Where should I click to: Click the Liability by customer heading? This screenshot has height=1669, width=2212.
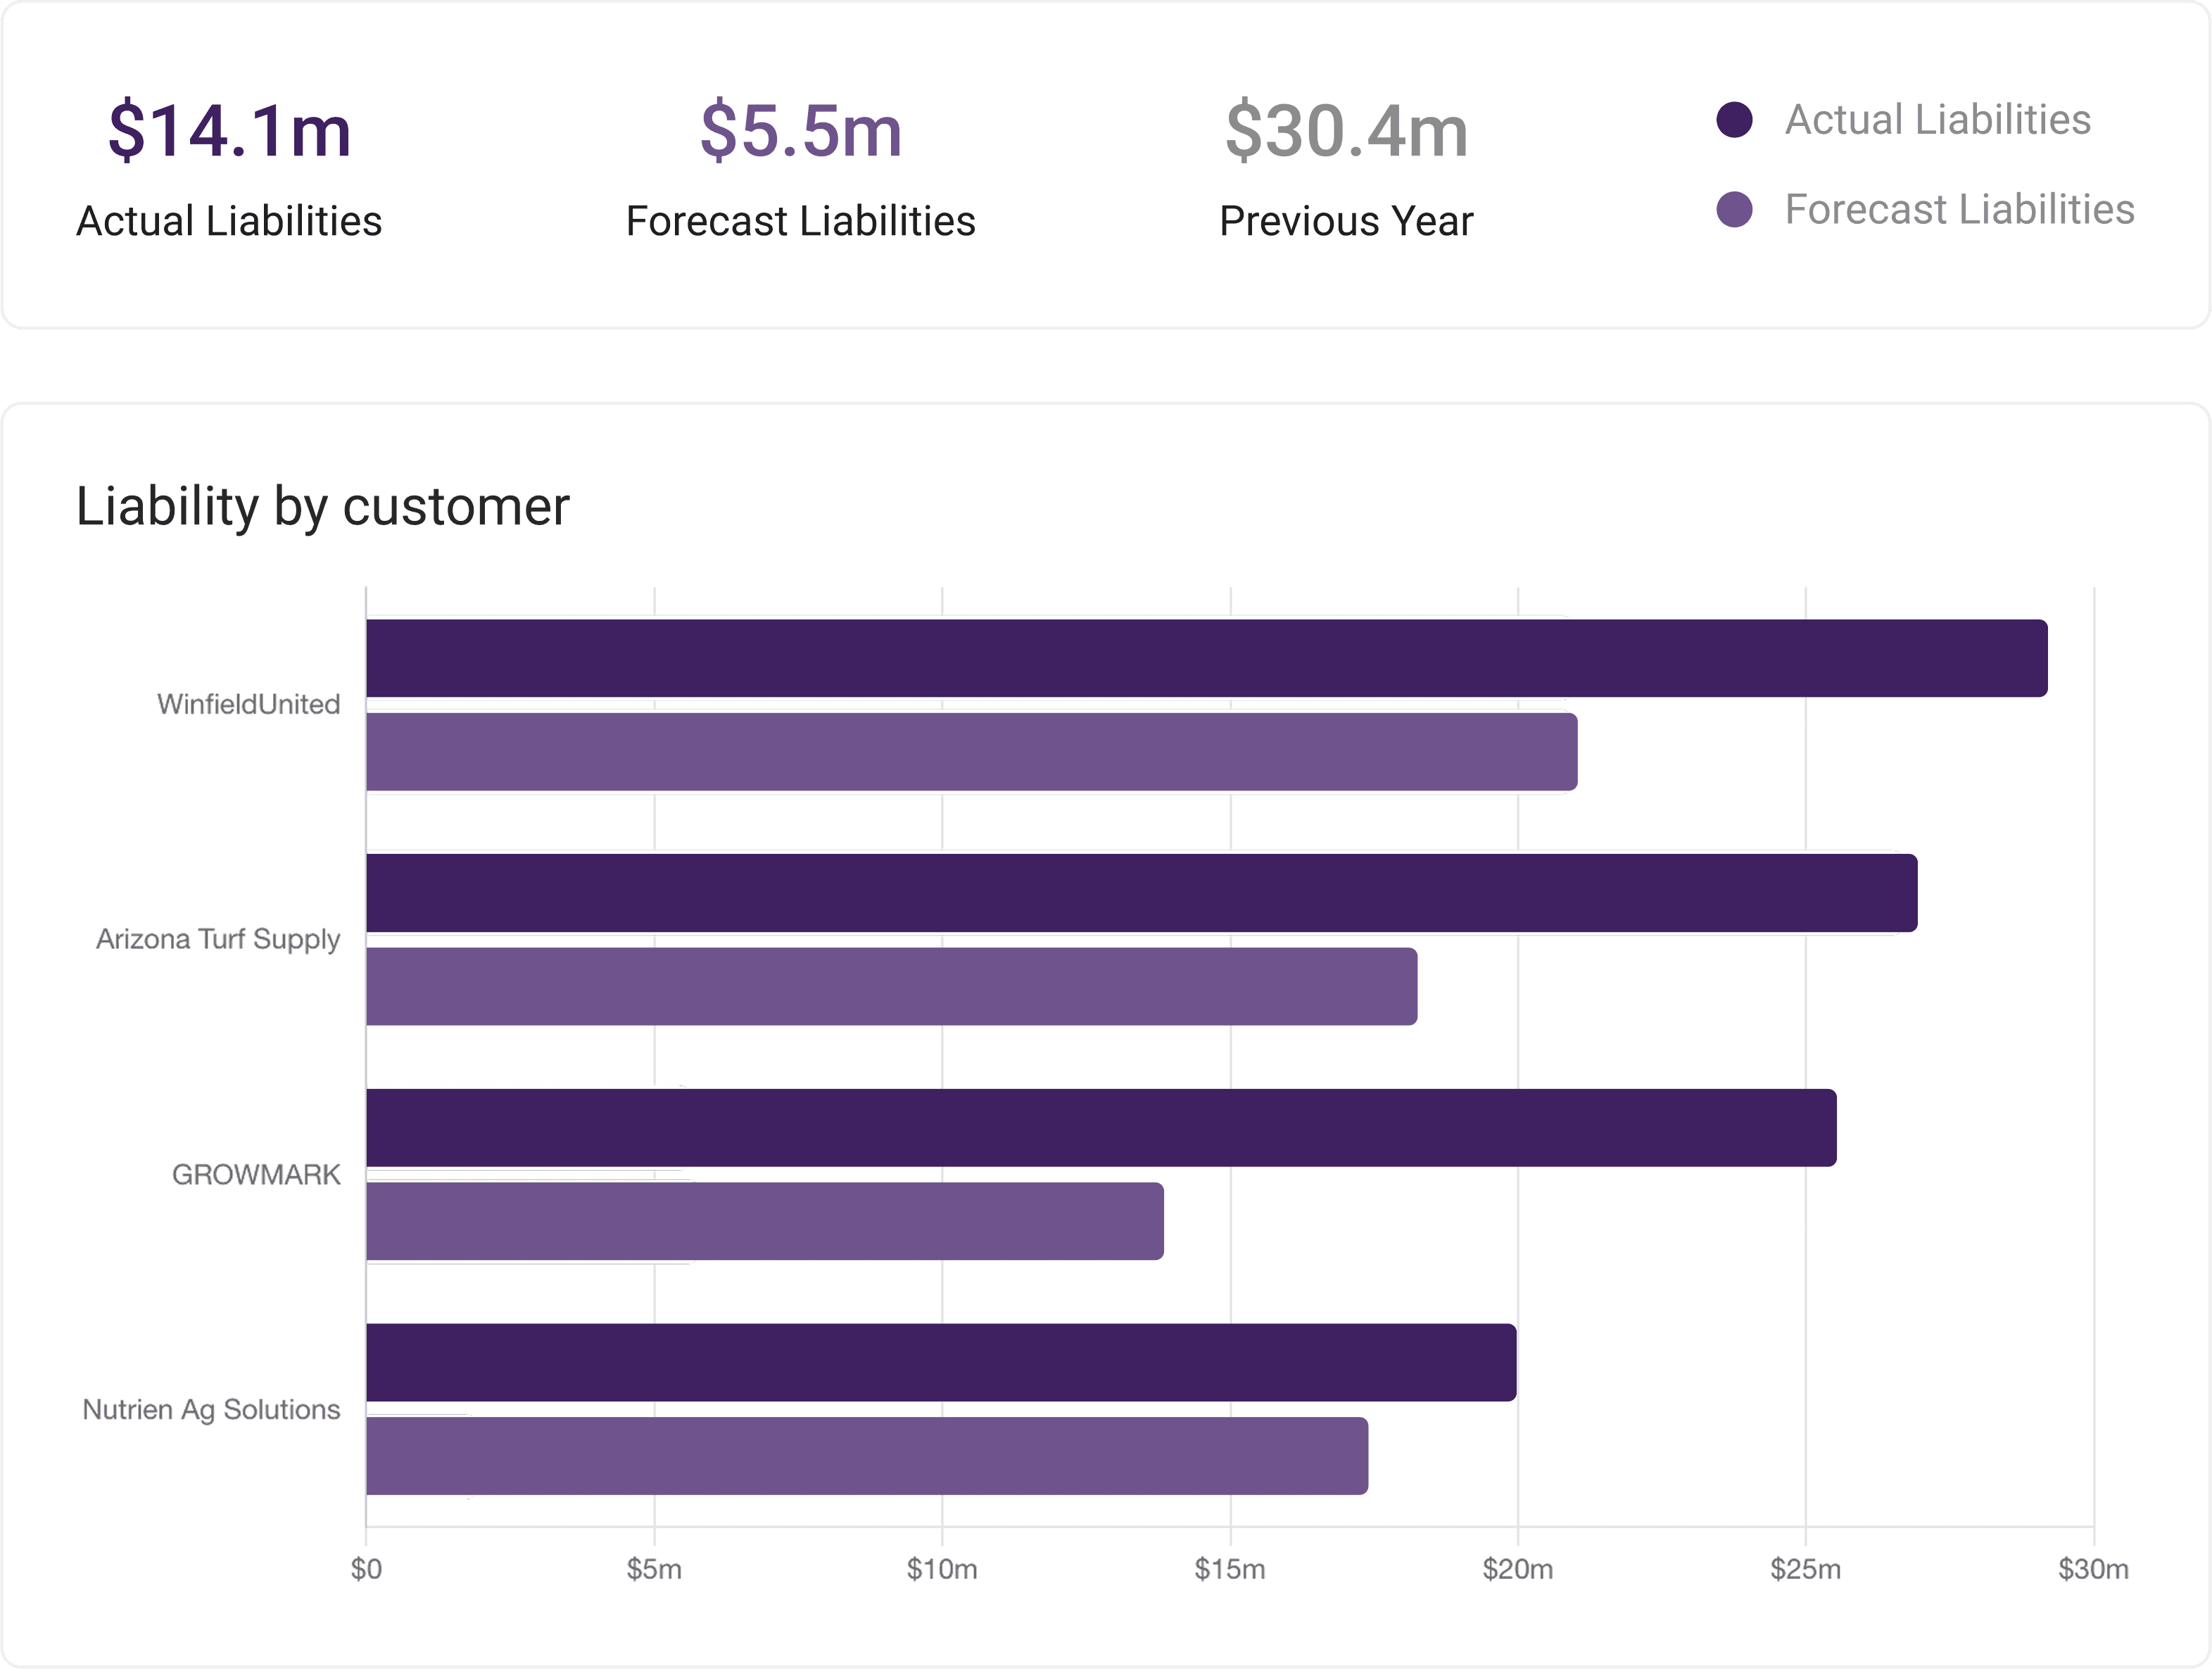[x=322, y=506]
